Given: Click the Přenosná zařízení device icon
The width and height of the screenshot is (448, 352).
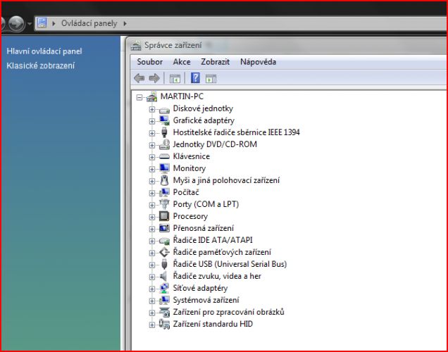Looking at the screenshot, I should [x=164, y=228].
